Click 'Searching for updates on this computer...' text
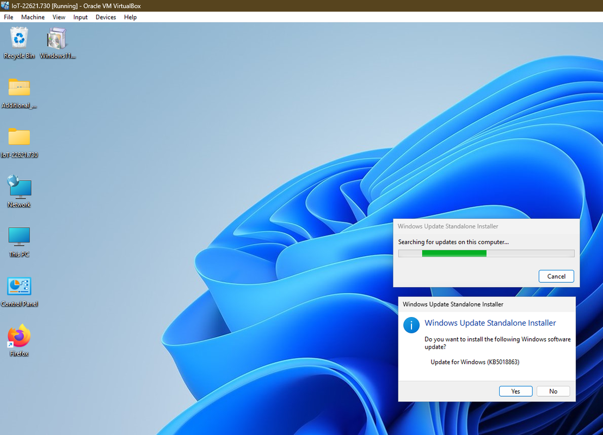Viewport: 603px width, 435px height. point(453,242)
